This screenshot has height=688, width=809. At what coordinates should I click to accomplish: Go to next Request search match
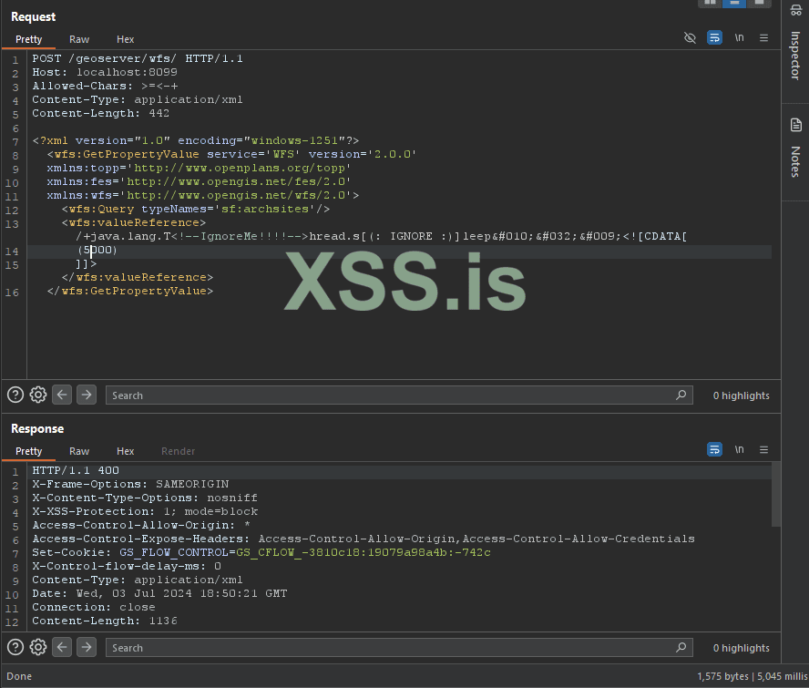point(87,395)
